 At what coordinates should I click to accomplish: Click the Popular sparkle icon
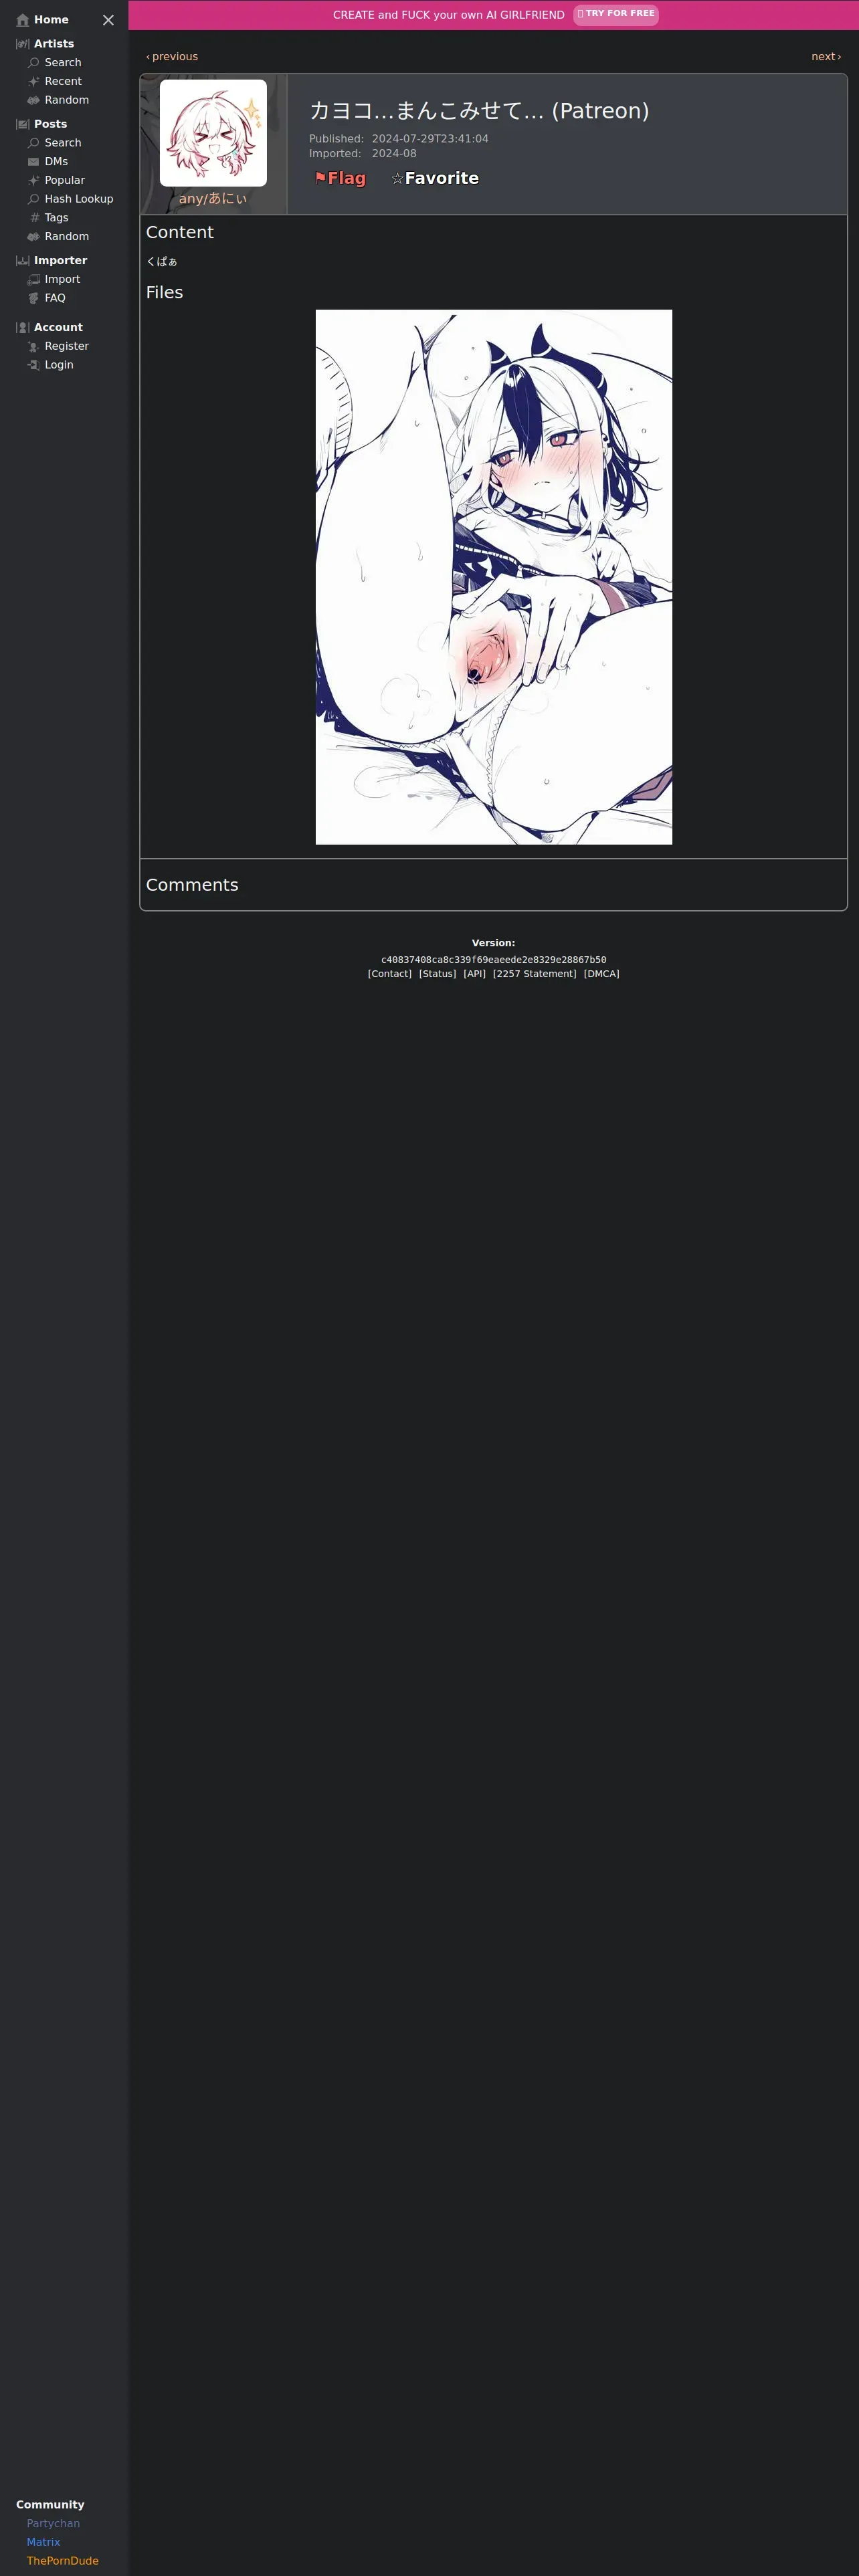(x=34, y=180)
